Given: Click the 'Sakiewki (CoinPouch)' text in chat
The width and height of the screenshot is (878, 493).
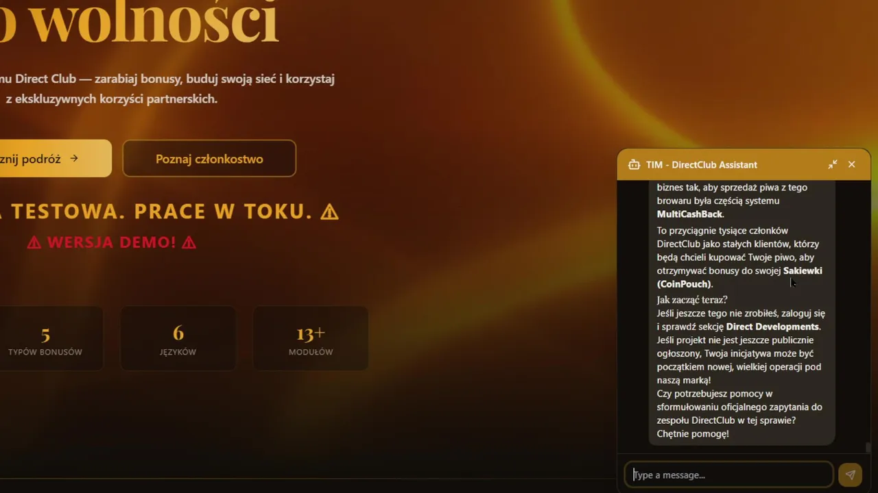Looking at the screenshot, I should pos(739,277).
